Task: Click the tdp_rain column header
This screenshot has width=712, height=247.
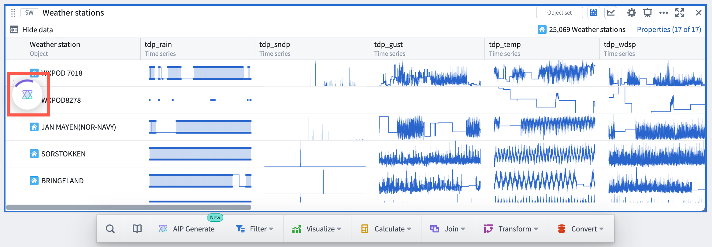Action: [198, 49]
